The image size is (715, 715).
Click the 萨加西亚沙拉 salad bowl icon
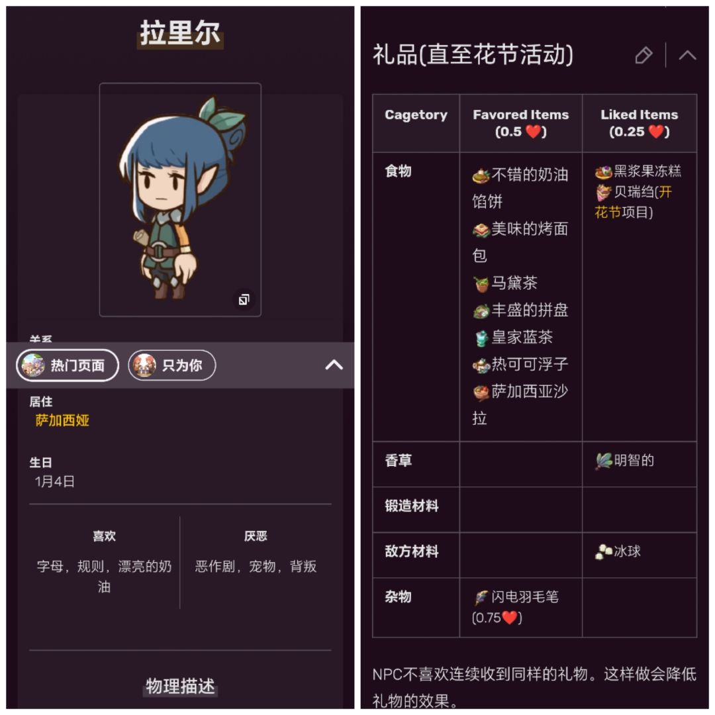[x=481, y=392]
